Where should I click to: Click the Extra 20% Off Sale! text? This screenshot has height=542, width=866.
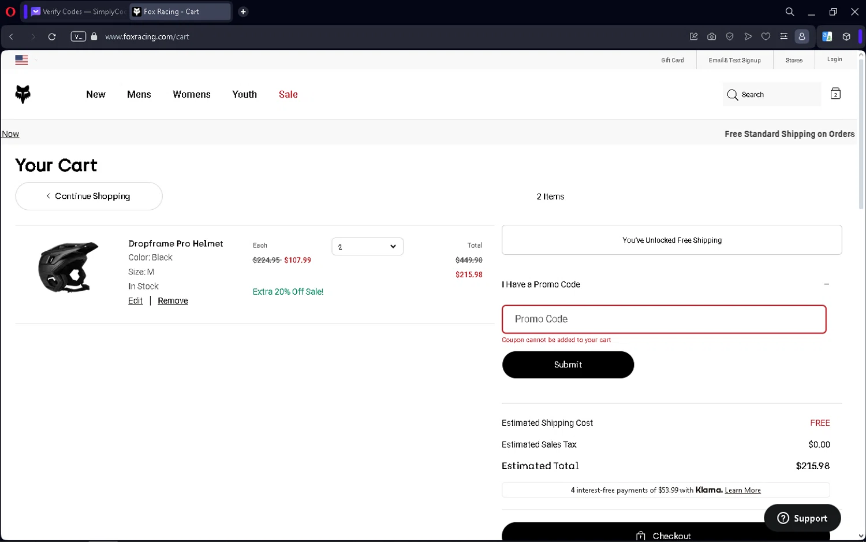288,292
